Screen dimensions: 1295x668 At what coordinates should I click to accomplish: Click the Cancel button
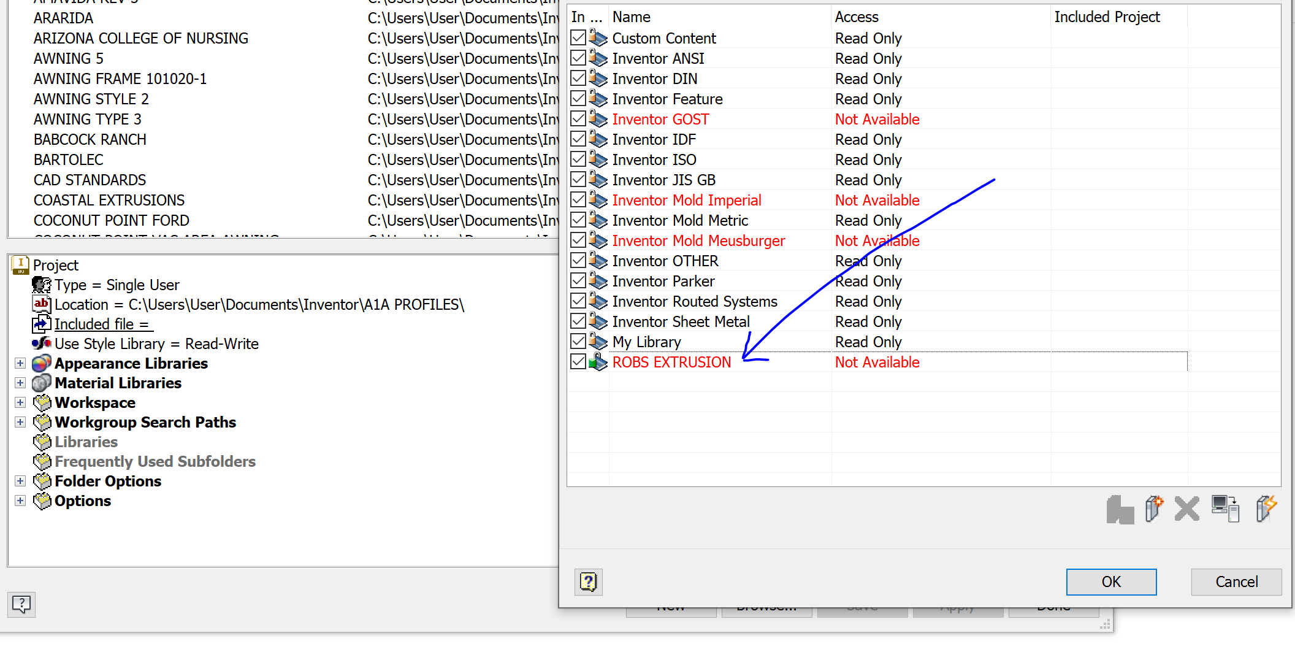point(1236,582)
